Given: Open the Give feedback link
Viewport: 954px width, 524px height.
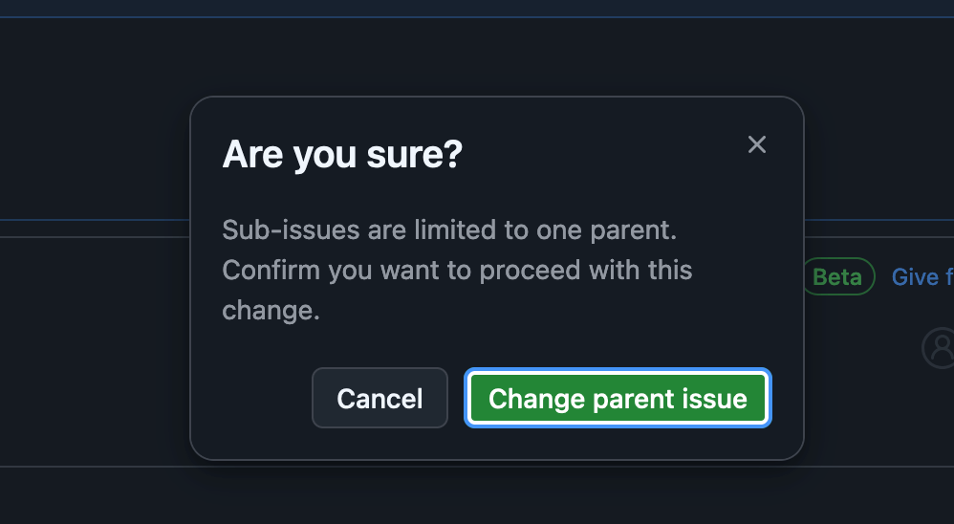Looking at the screenshot, I should (921, 277).
